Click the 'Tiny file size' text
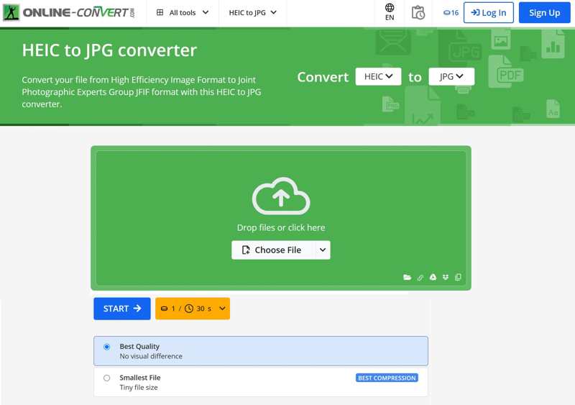Screen dimensions: 575x405 (x=139, y=387)
